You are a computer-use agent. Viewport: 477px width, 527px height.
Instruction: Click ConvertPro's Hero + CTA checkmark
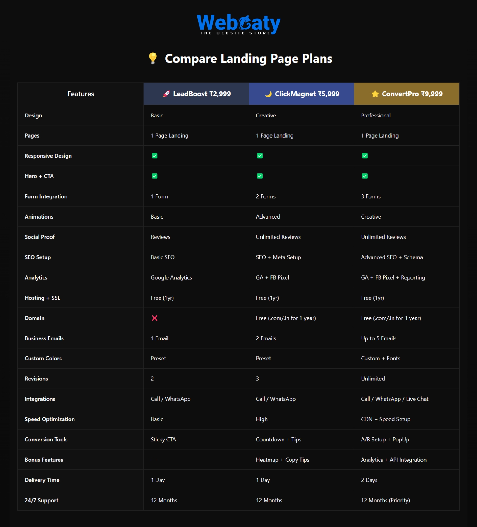365,176
